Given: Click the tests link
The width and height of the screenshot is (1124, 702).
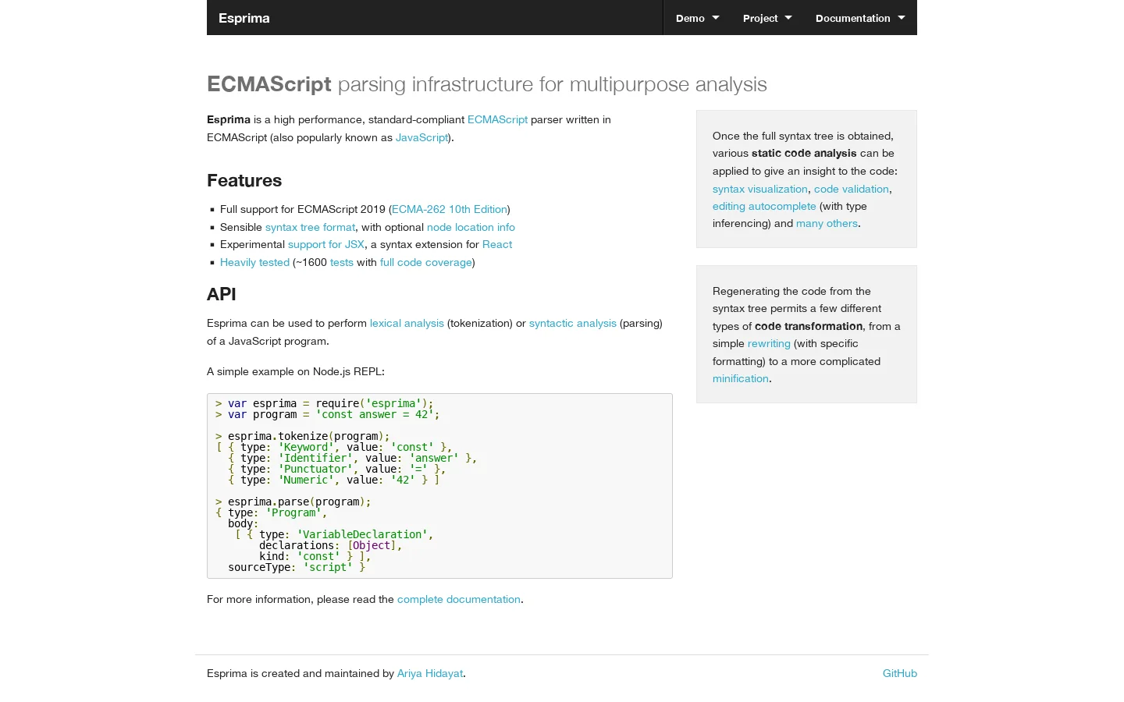Looking at the screenshot, I should pos(342,262).
